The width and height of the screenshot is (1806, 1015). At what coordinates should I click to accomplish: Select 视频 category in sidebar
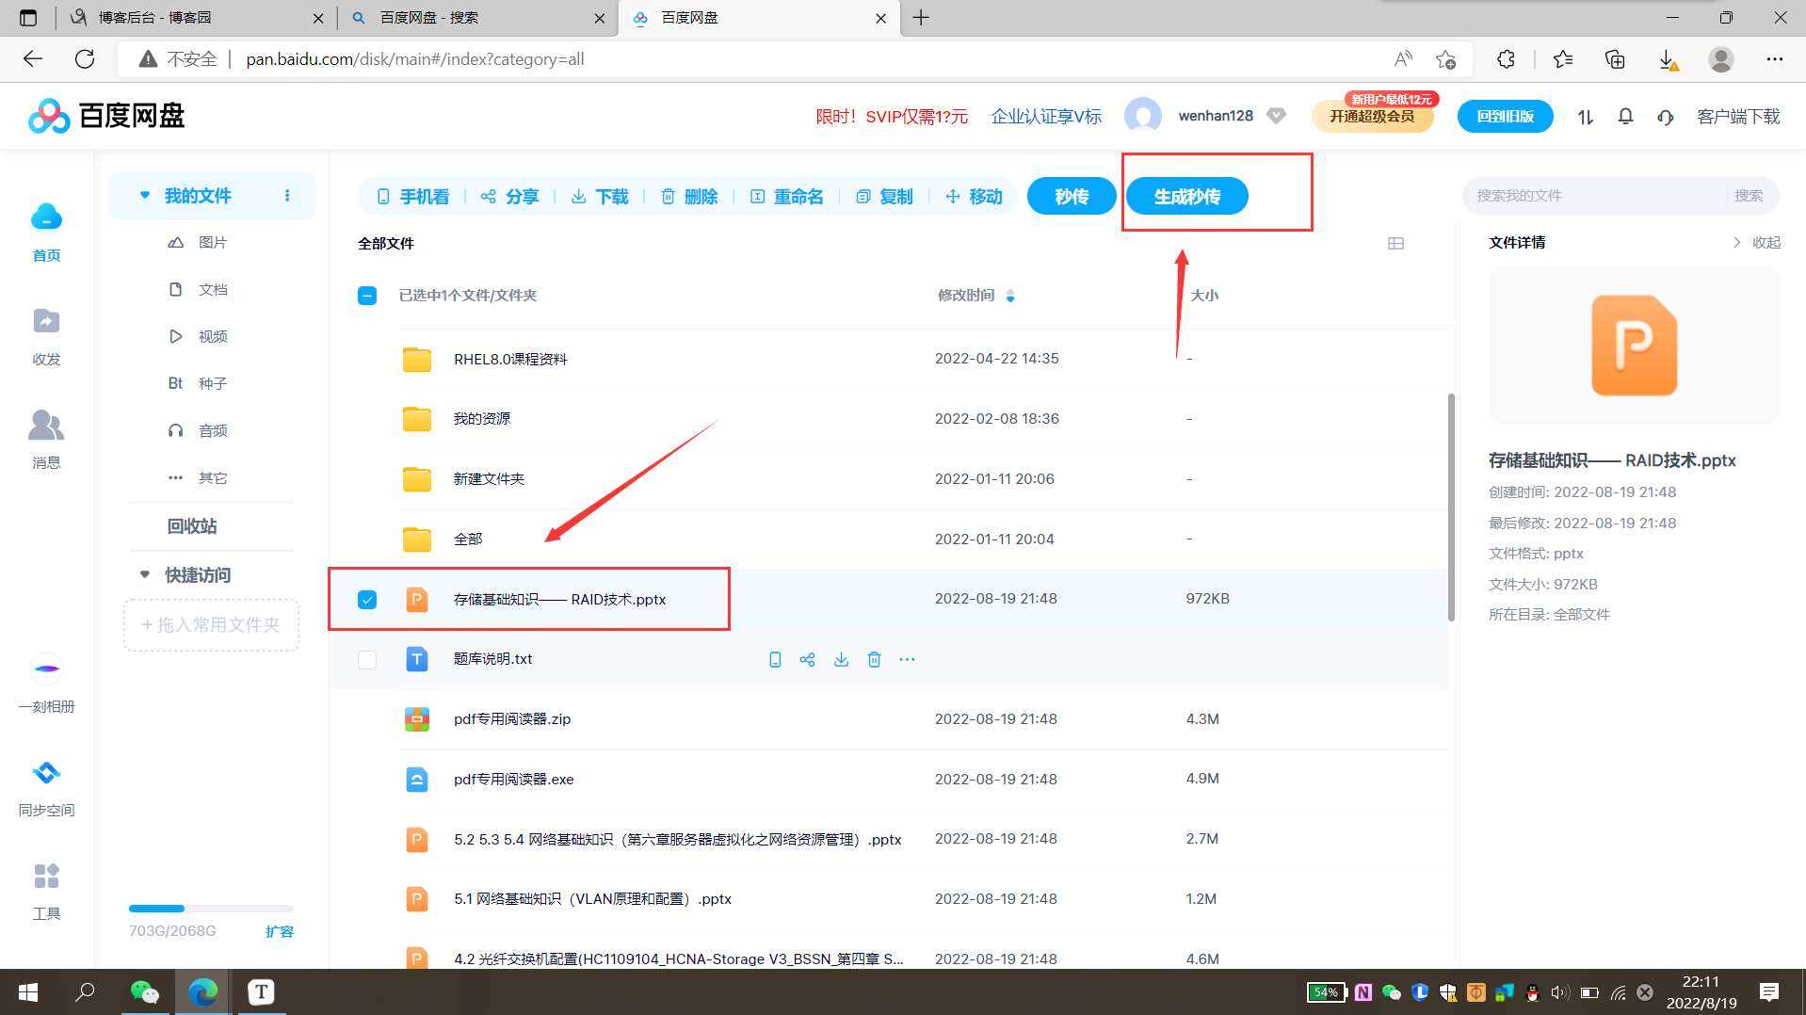click(x=198, y=336)
